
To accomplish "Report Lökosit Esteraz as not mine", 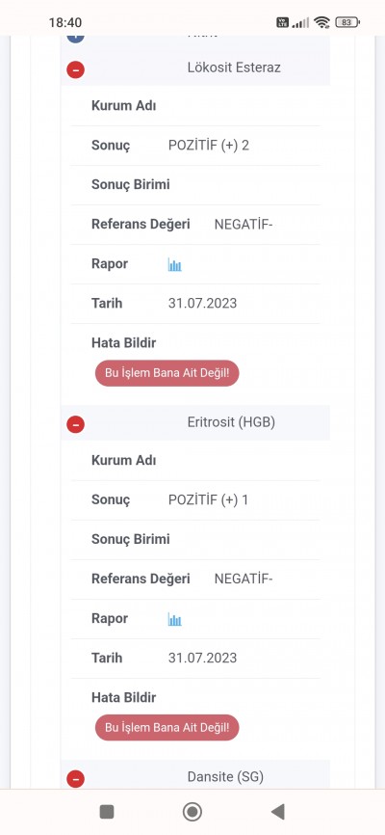I will click(x=167, y=373).
